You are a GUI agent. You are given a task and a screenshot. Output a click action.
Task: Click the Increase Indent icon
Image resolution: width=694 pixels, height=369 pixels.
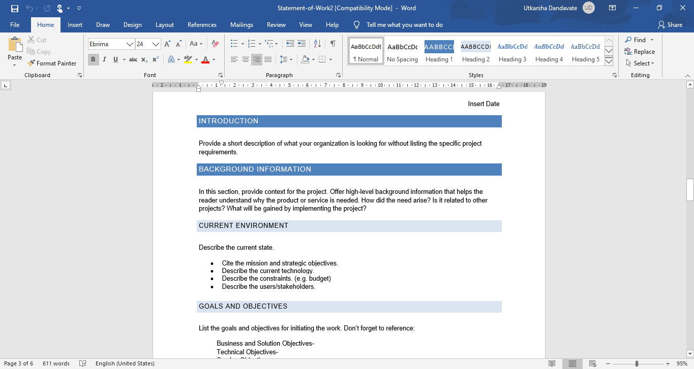pos(301,44)
